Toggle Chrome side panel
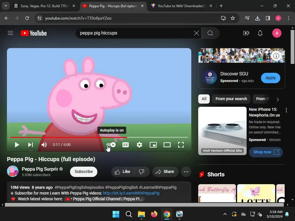295x221 pixels. 268,18
